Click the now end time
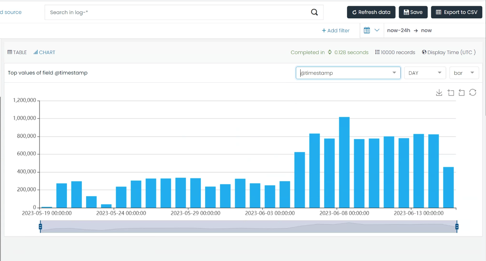This screenshot has height=261, width=486. tap(426, 30)
